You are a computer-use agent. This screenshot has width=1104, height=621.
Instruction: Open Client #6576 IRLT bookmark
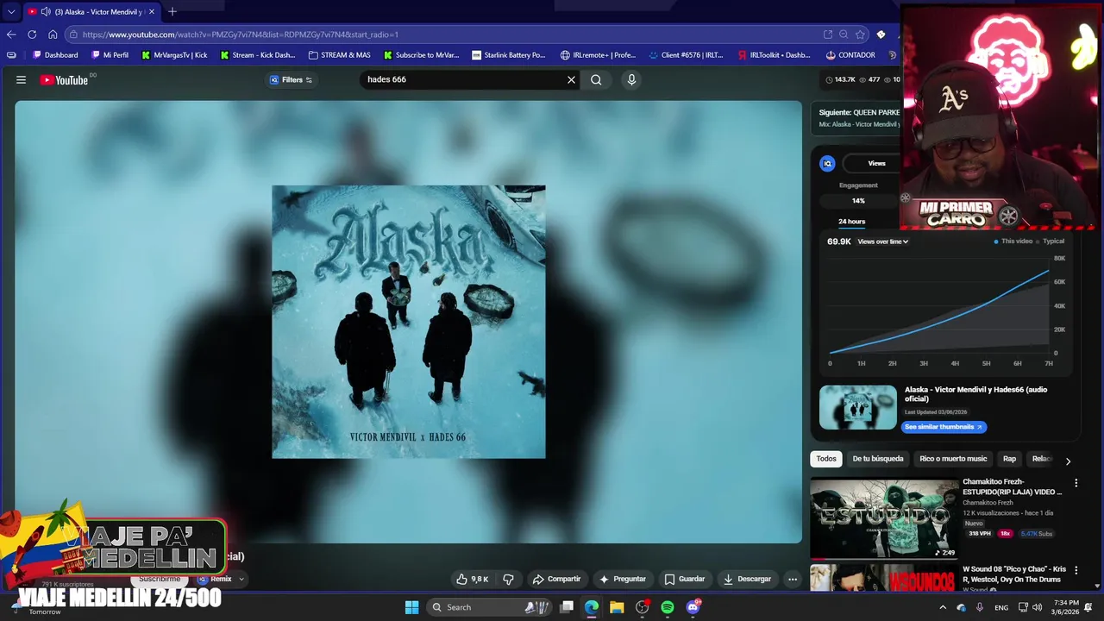click(x=686, y=55)
